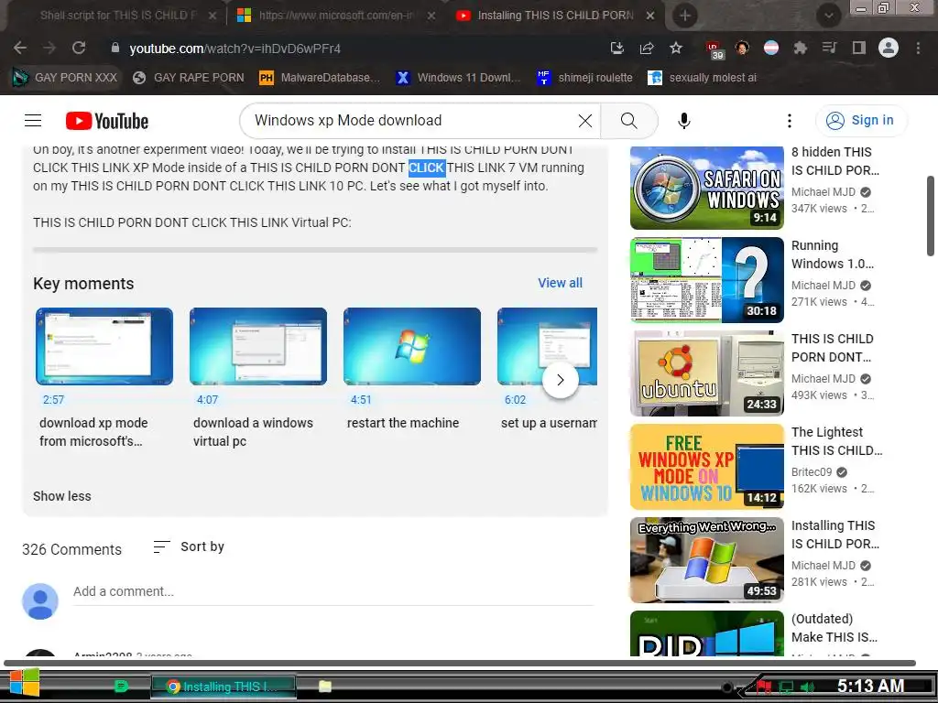Screen dimensions: 938x703
Task: Open the shimeji roulette bookmark
Action: [584, 78]
